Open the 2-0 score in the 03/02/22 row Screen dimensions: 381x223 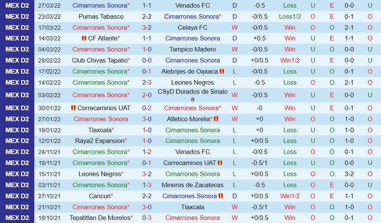pos(147,95)
